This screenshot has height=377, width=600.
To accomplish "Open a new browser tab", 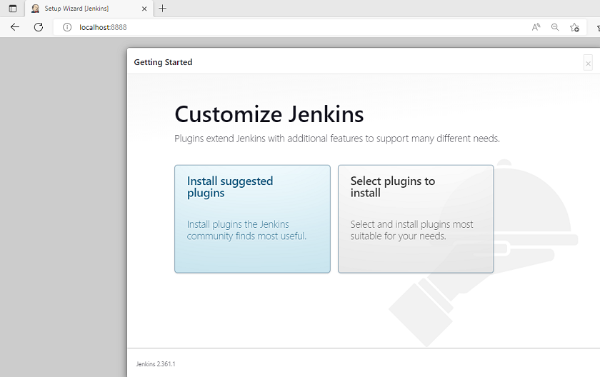I will click(163, 9).
